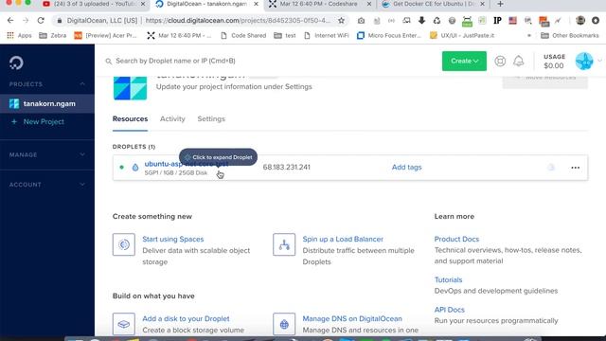Open the Zebra bookmarks folder
This screenshot has height=341, width=606.
(x=53, y=36)
